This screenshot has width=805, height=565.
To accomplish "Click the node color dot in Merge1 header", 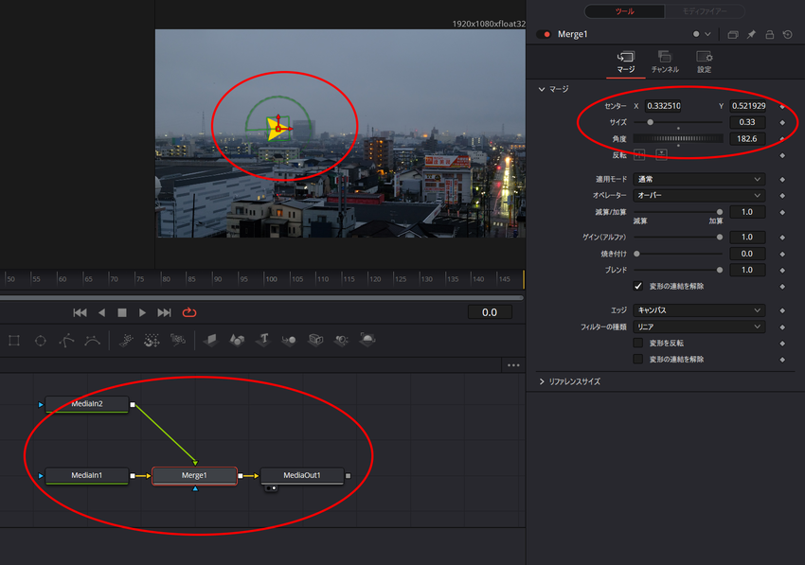I will tap(696, 34).
